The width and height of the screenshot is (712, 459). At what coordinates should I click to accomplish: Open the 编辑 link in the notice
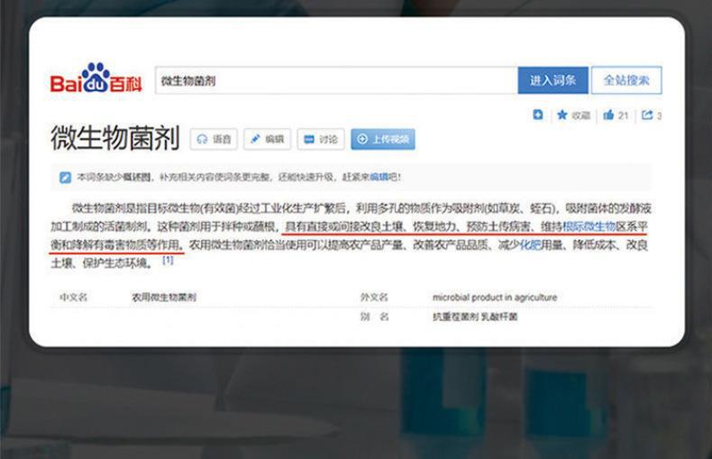click(x=379, y=177)
